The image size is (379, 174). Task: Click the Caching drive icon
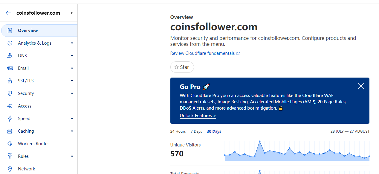coord(10,131)
